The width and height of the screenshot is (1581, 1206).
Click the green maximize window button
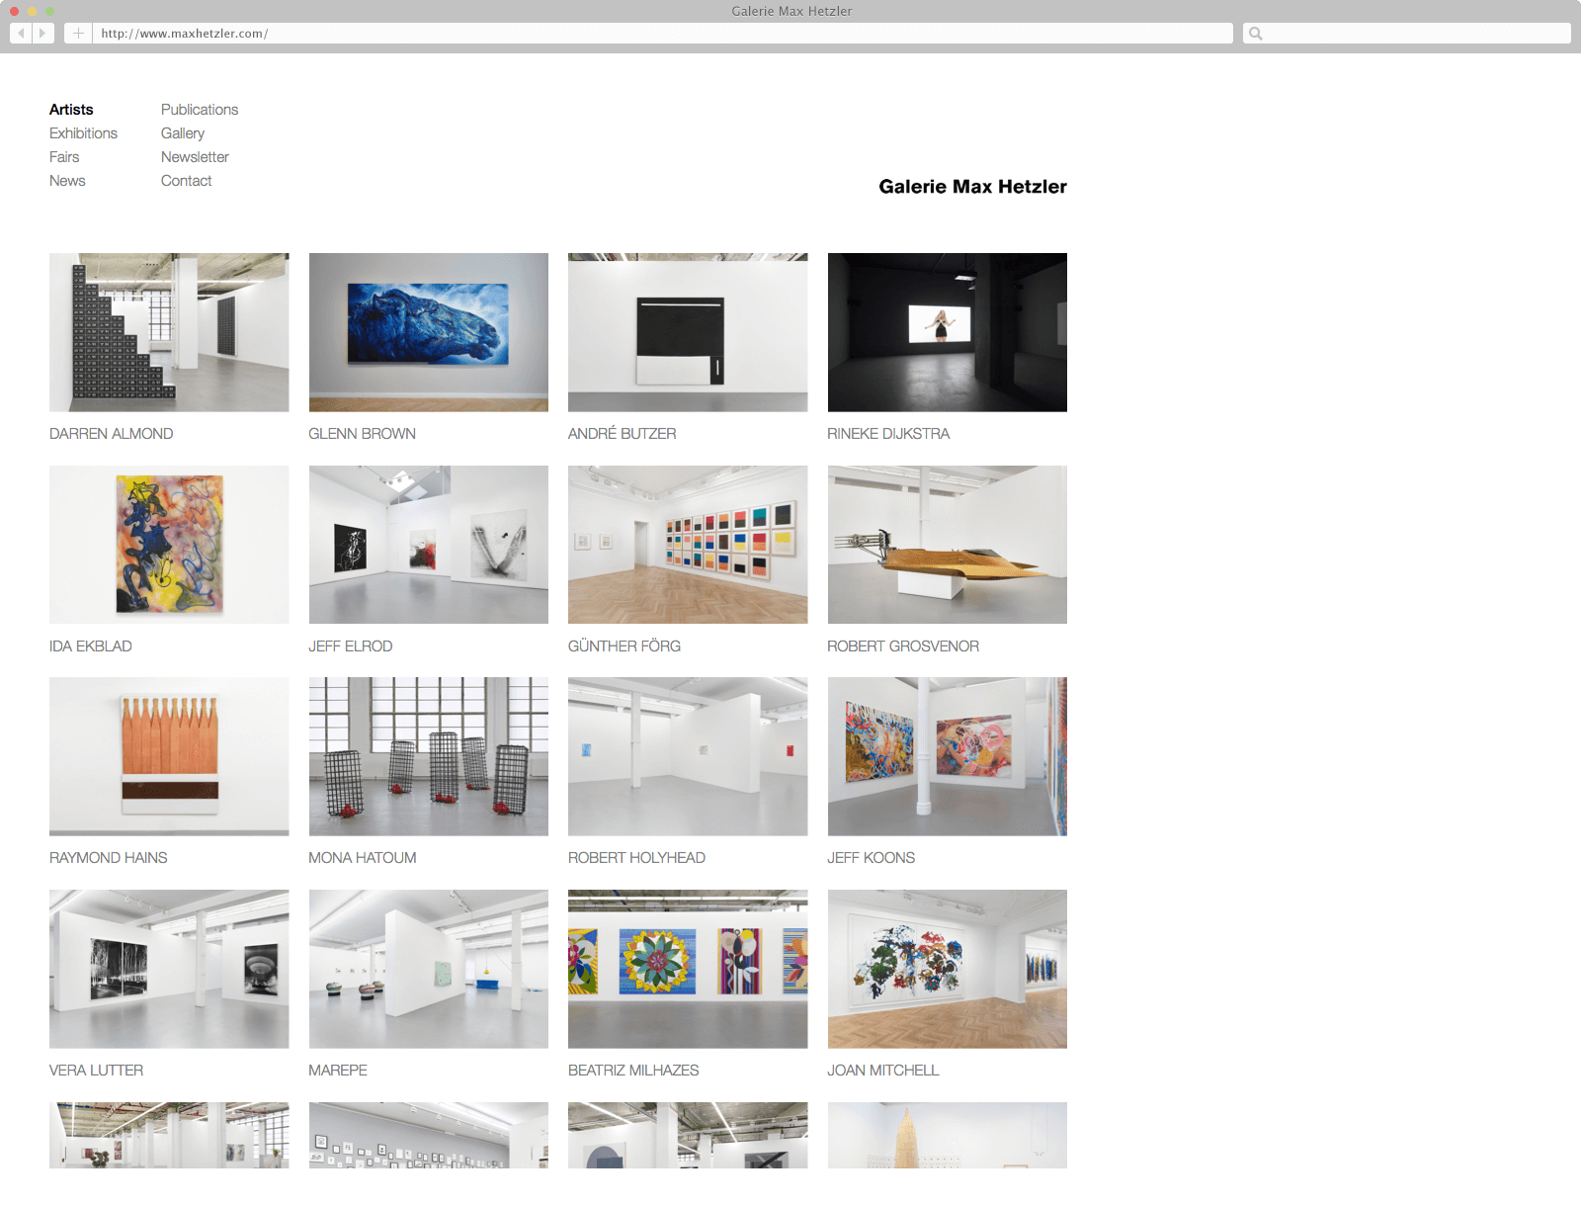[x=49, y=11]
